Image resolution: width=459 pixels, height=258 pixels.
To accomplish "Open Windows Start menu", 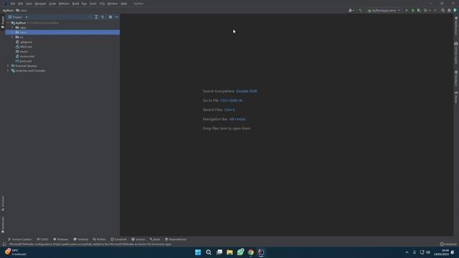I will 198,252.
